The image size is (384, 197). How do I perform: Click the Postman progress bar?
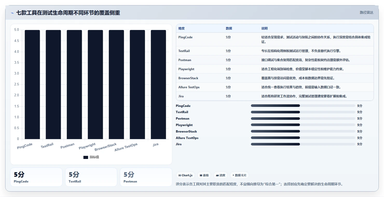pos(303,119)
